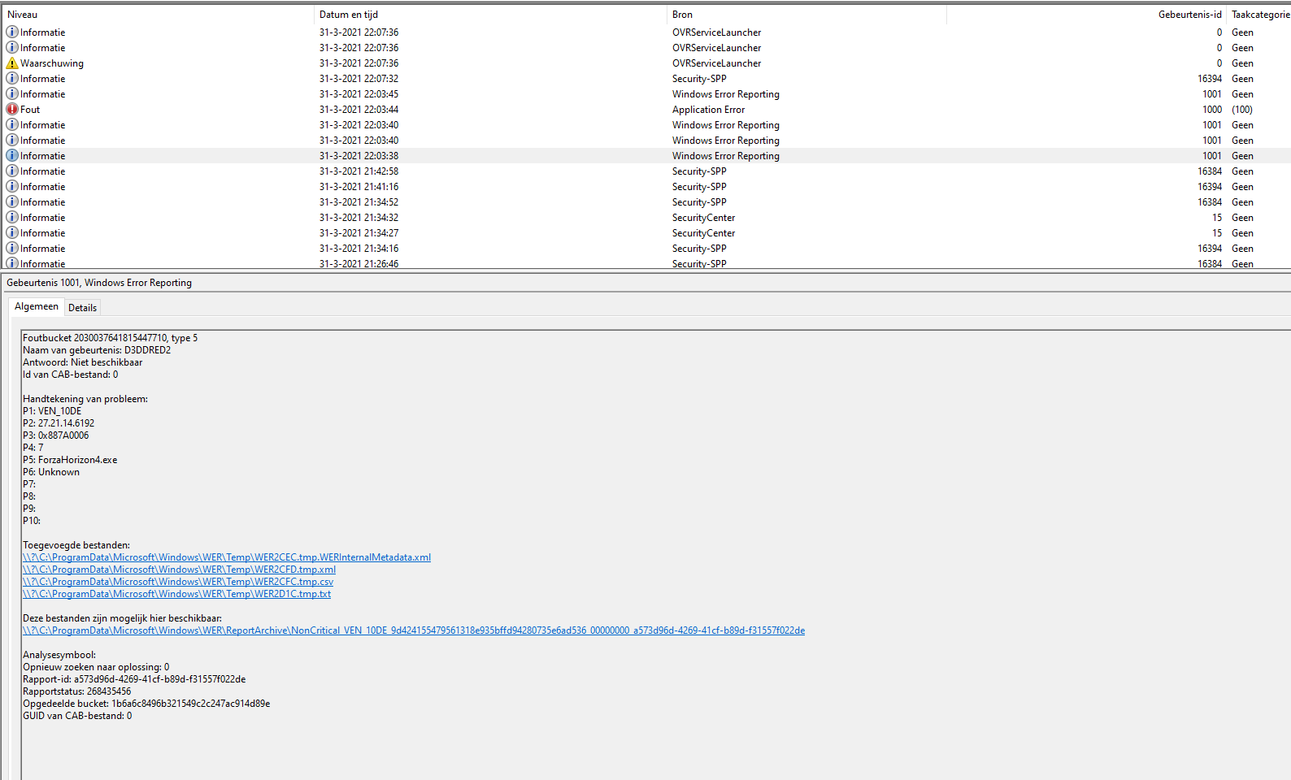
Task: Click the 'Rapportstatus: 268435456' line
Action: pos(76,691)
